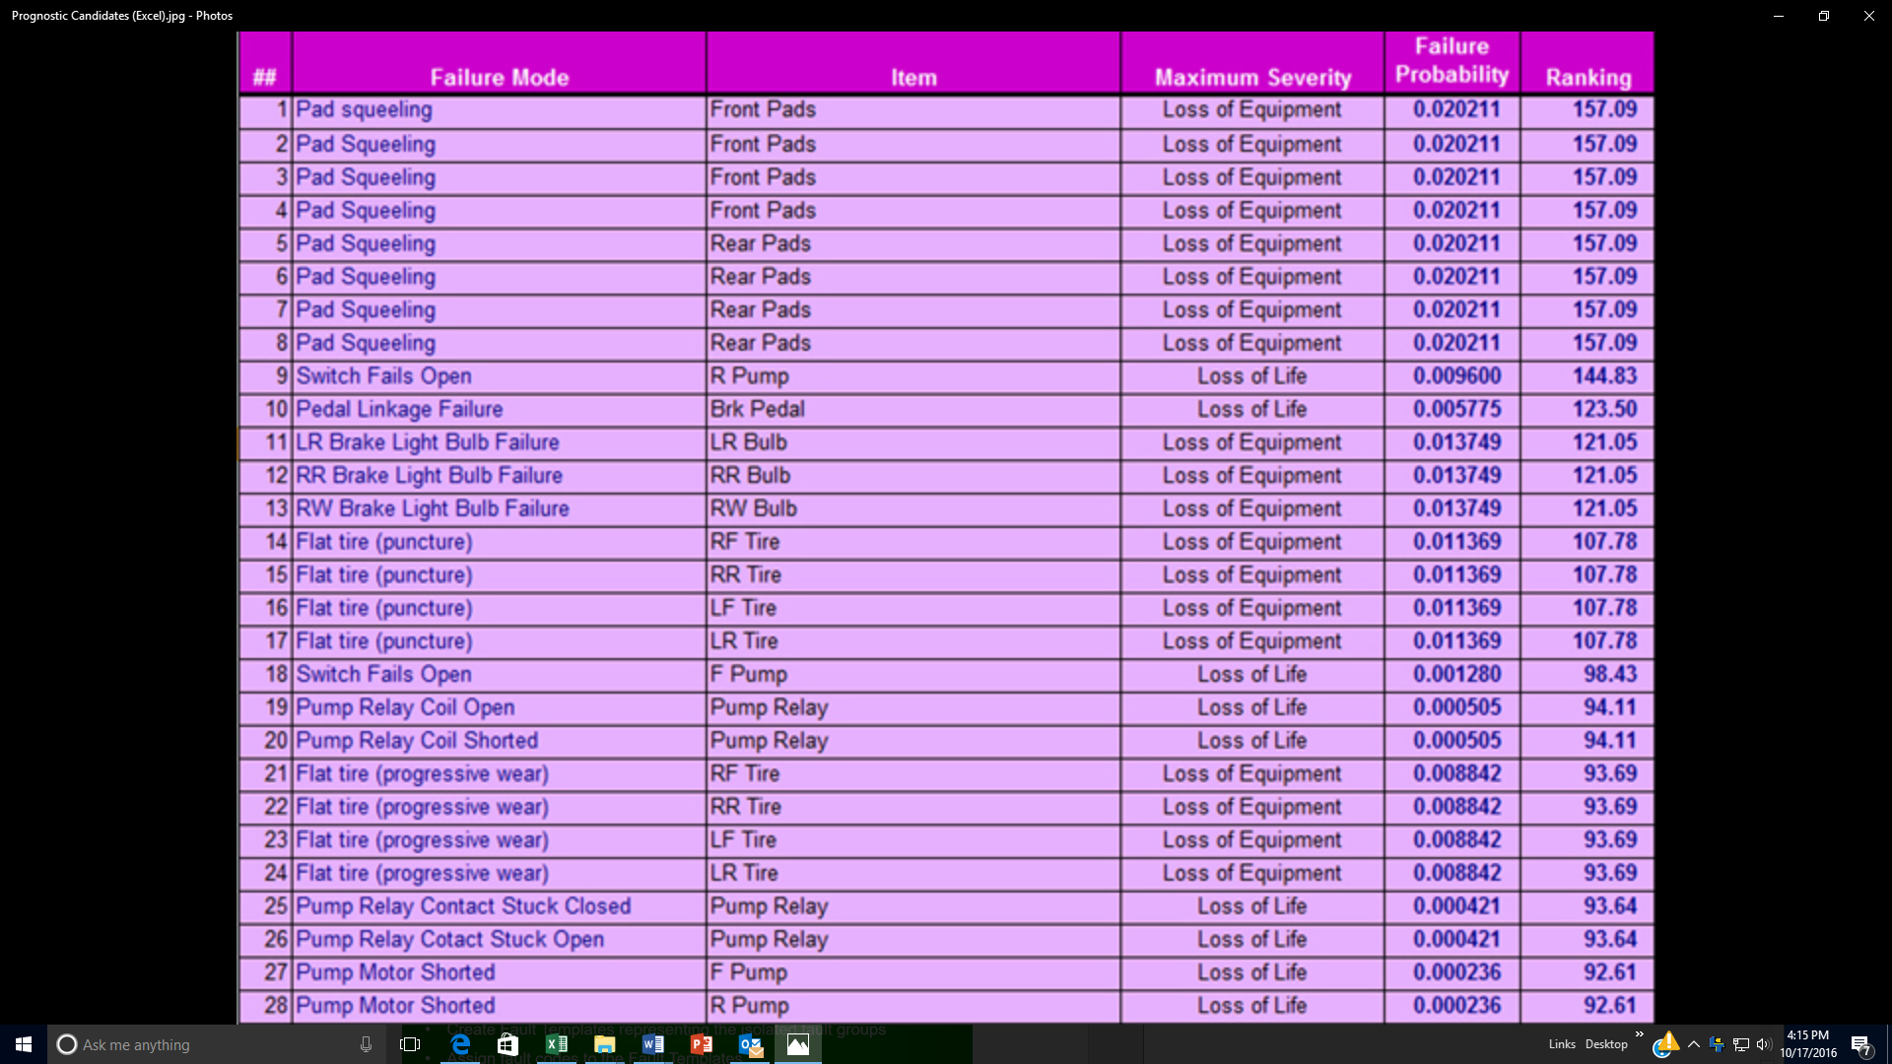Open Outlook from the taskbar
The height and width of the screenshot is (1064, 1892).
point(750,1044)
